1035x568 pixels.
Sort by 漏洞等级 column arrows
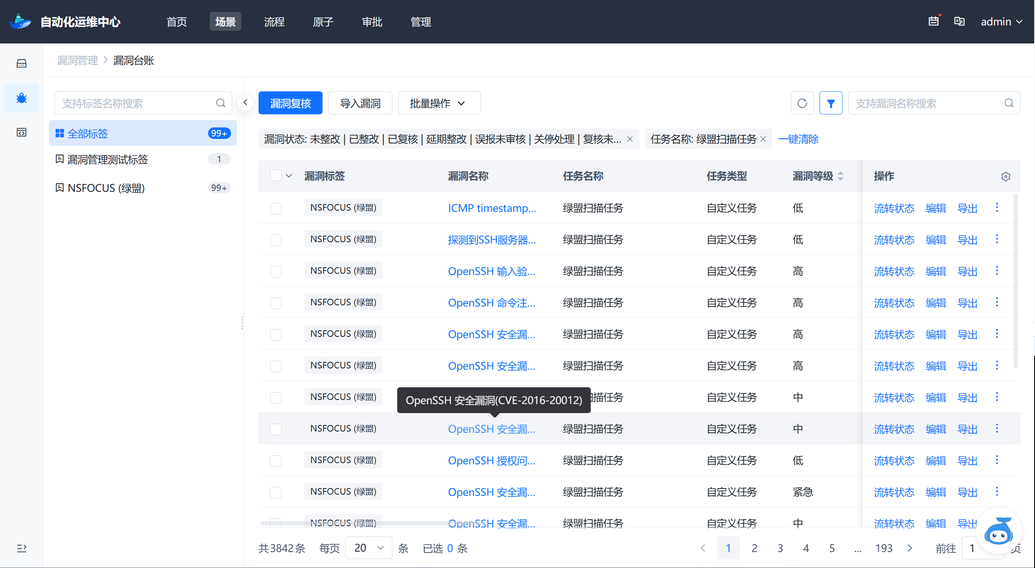(x=840, y=176)
